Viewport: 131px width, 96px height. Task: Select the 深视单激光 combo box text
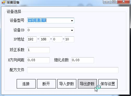coord(37,21)
